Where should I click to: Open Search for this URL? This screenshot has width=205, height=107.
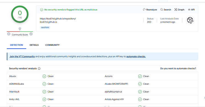click(x=166, y=10)
